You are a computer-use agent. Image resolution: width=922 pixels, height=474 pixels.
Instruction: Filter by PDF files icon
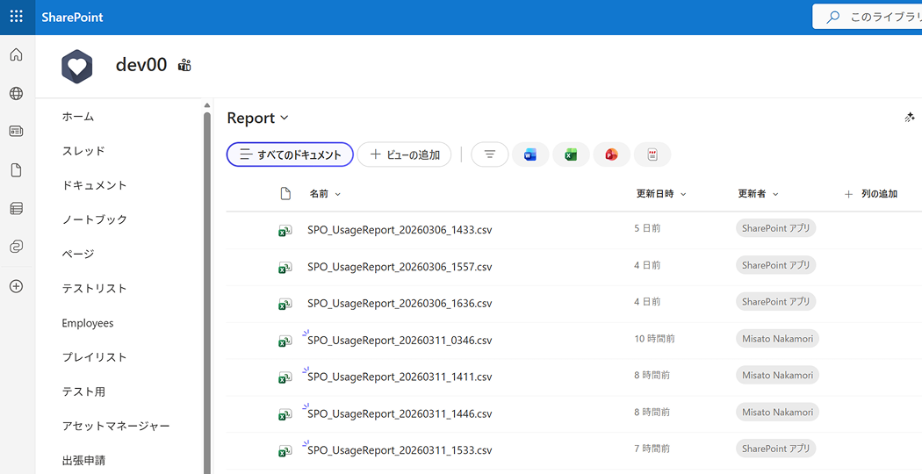(652, 154)
